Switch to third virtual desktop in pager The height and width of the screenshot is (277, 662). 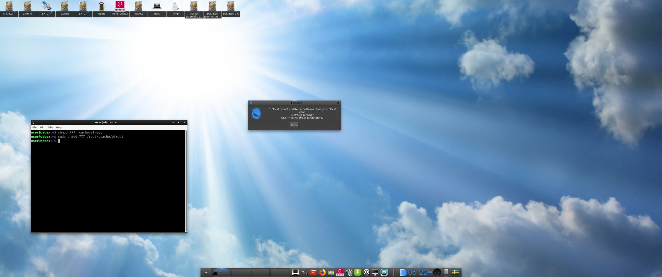point(260,272)
